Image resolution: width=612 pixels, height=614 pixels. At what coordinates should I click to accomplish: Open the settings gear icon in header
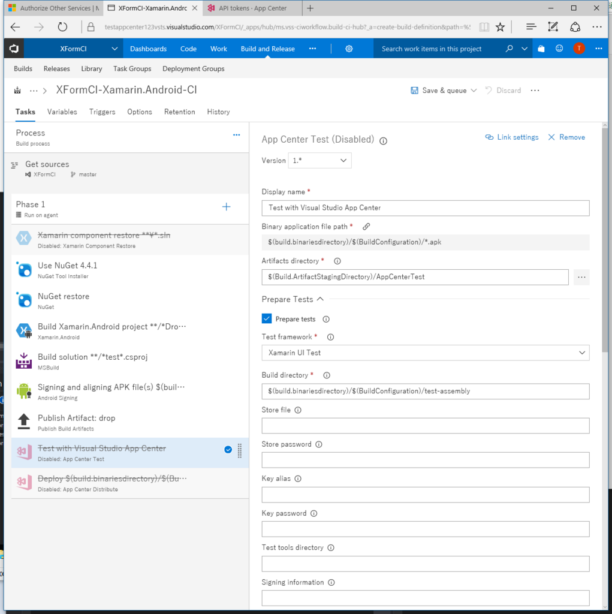pyautogui.click(x=349, y=49)
